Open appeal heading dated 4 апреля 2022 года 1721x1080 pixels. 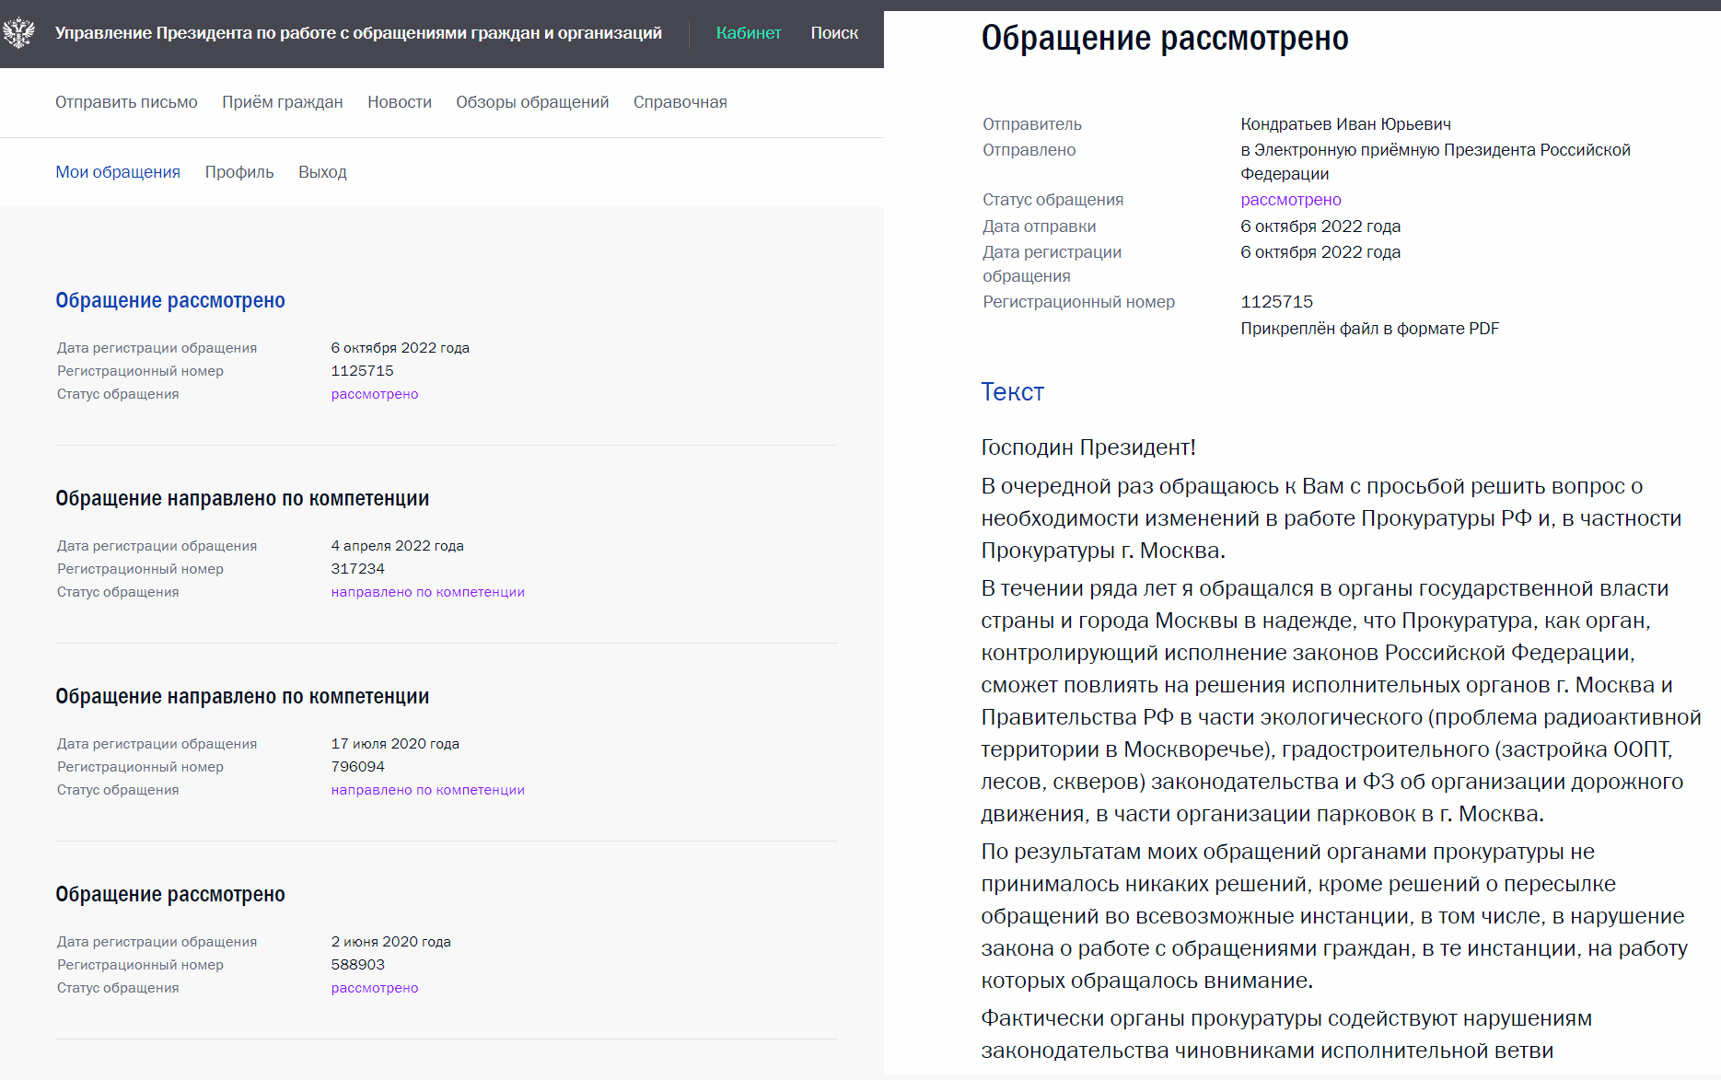click(242, 498)
